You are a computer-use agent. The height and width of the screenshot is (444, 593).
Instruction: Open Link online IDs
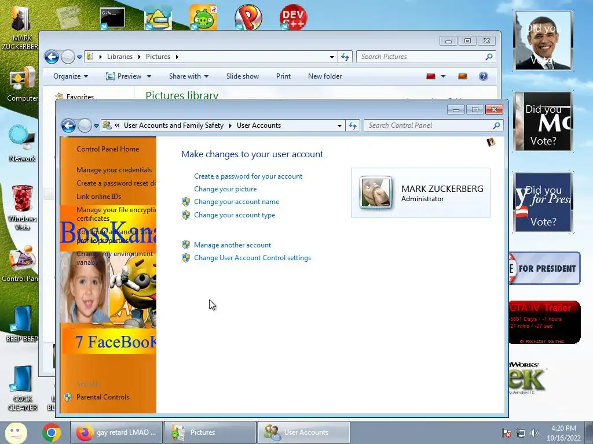coord(98,197)
